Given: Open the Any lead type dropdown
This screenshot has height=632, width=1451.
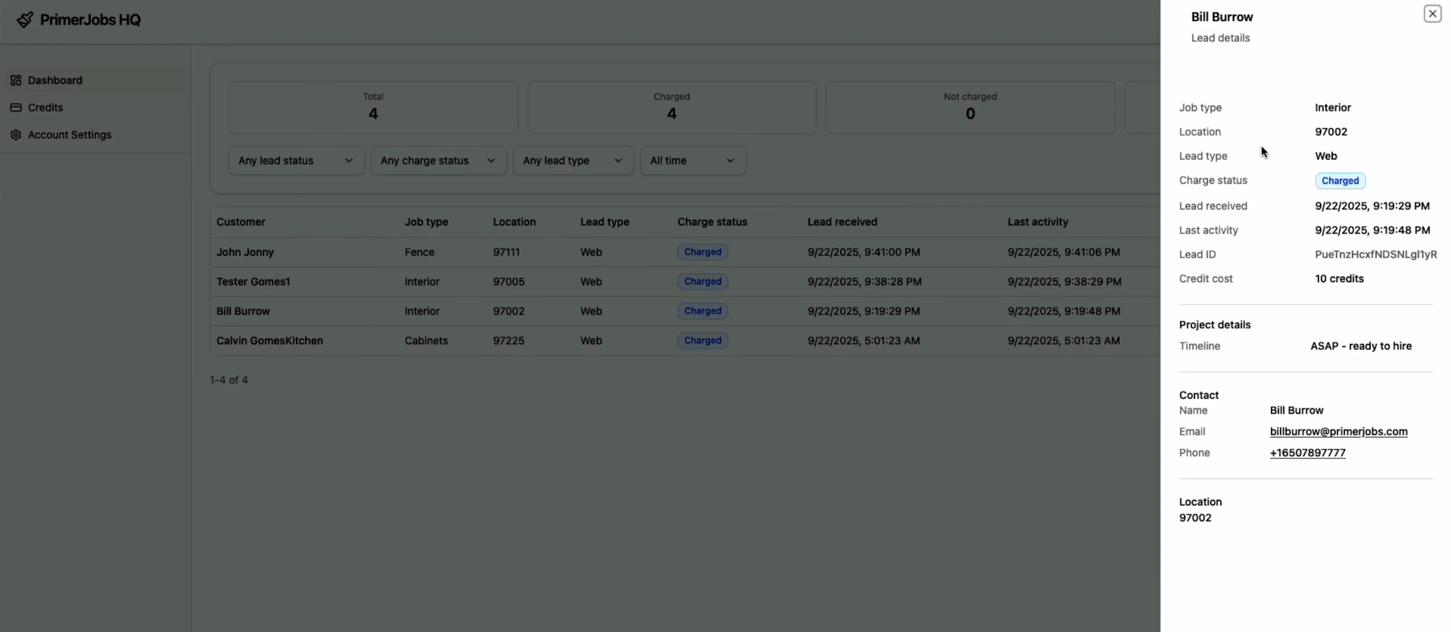Looking at the screenshot, I should tap(573, 161).
